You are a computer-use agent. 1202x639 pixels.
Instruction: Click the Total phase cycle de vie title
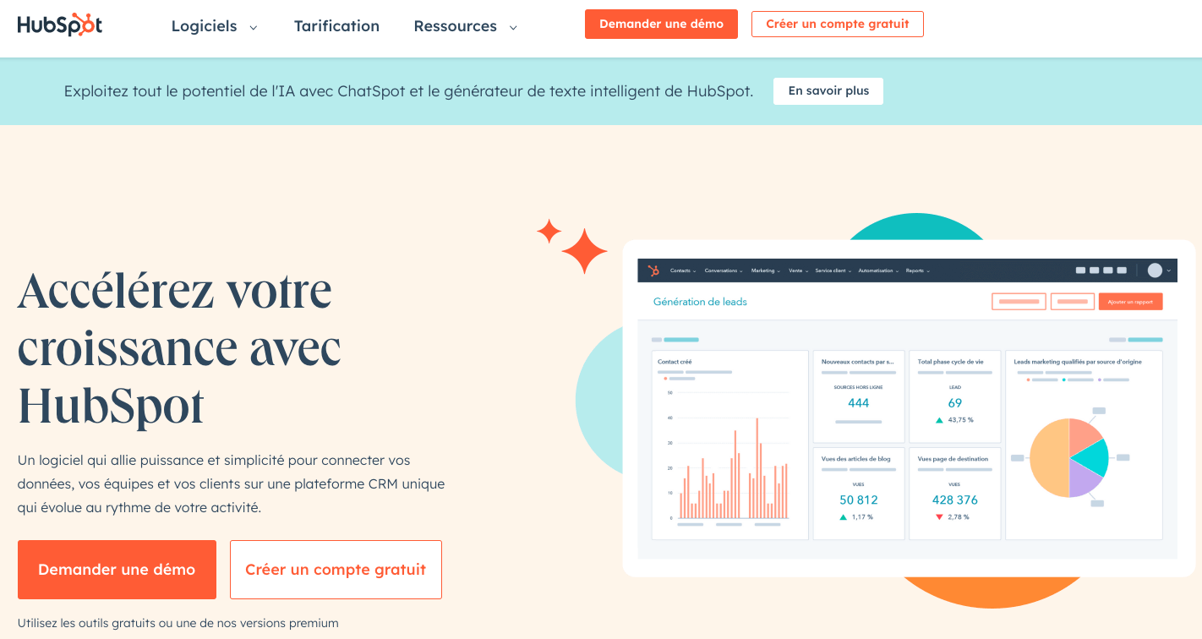pos(951,362)
